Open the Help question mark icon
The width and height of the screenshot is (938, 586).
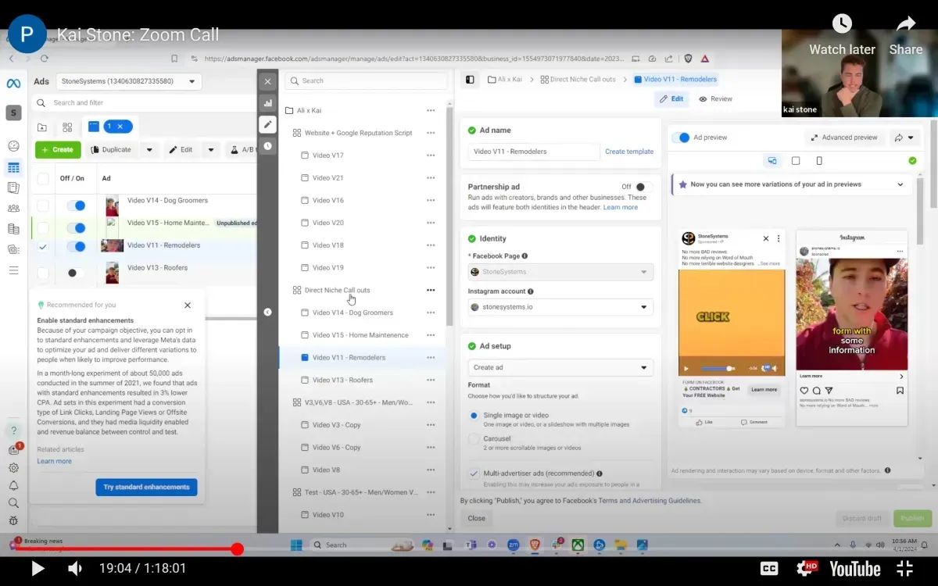tap(13, 431)
